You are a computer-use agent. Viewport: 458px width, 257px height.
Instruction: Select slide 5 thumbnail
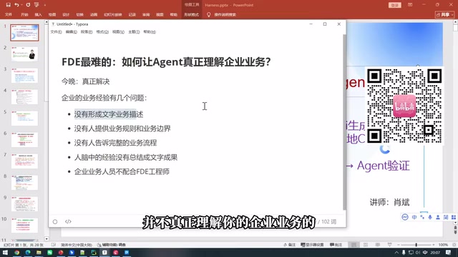(24, 118)
